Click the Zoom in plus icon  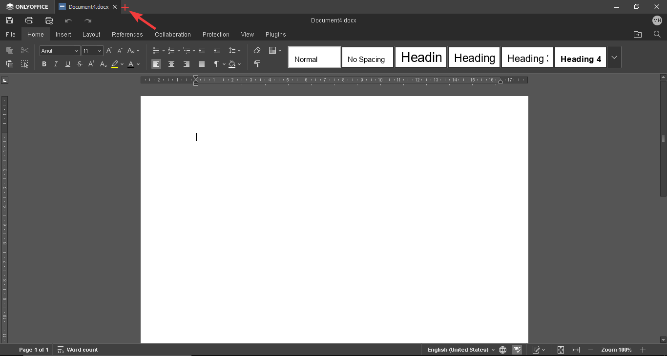pyautogui.click(x=643, y=350)
